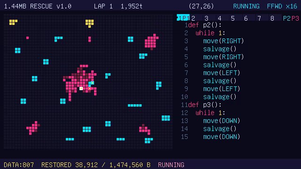This screenshot has height=169, width=301.
Task: Switch to code tab 8
Action: (x=272, y=18)
